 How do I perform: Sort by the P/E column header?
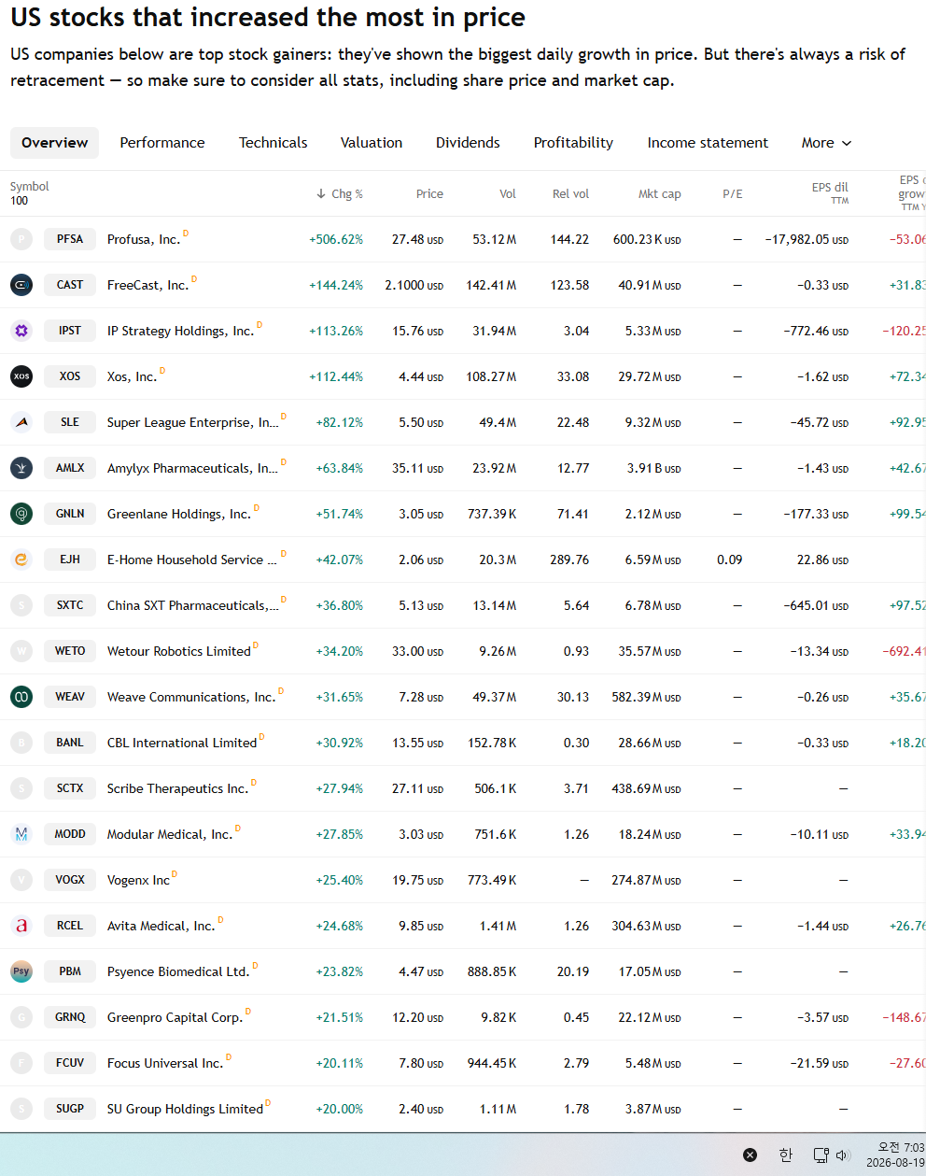click(x=733, y=194)
